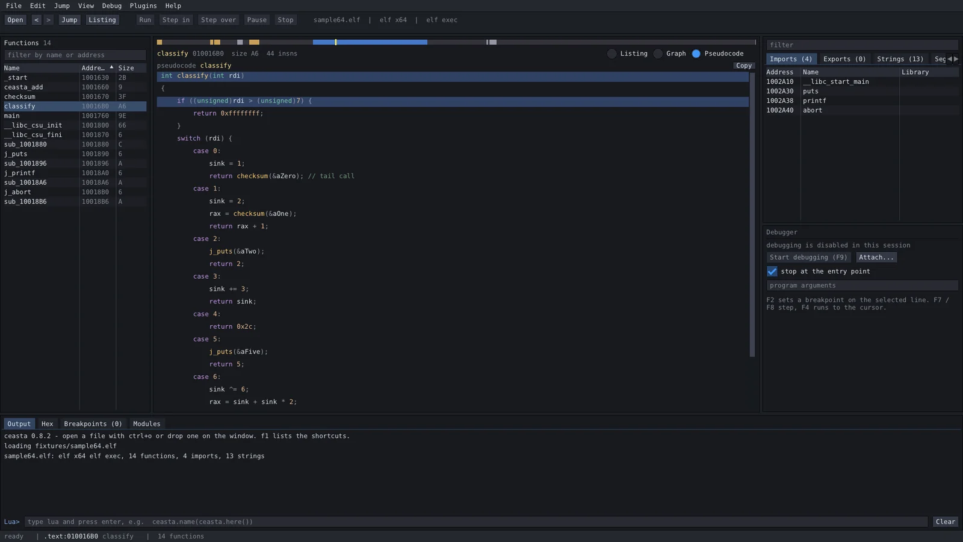Viewport: 963px width, 542px height.
Task: Select the _start function row
Action: (75, 78)
